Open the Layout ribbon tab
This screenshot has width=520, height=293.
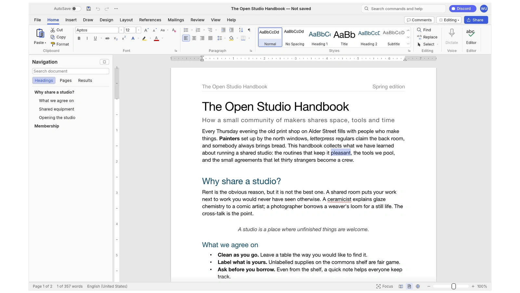126,20
